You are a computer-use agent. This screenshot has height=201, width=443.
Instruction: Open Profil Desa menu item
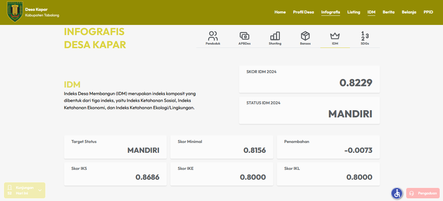[303, 12]
